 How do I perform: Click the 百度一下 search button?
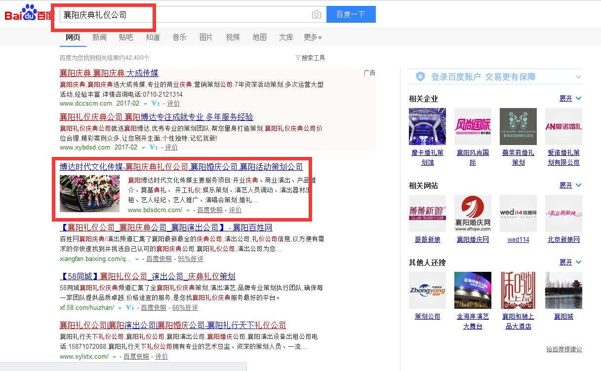pos(351,14)
